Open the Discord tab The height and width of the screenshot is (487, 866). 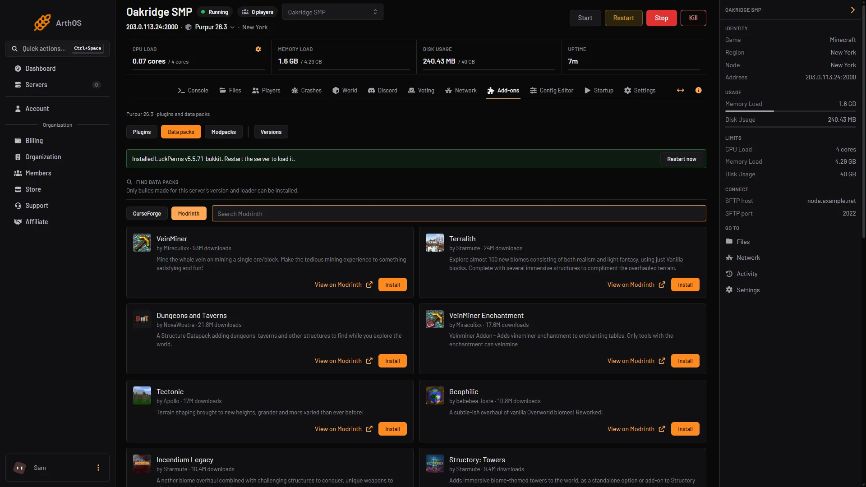(382, 90)
